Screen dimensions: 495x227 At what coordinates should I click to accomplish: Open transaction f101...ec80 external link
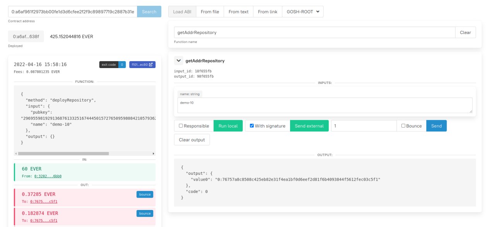(x=142, y=65)
